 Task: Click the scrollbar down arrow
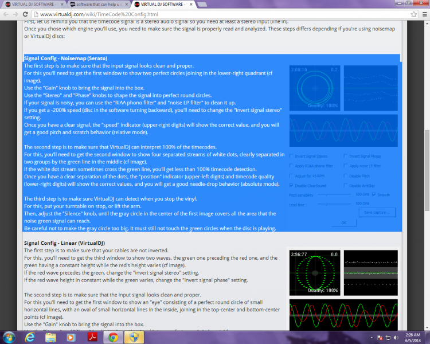427,328
